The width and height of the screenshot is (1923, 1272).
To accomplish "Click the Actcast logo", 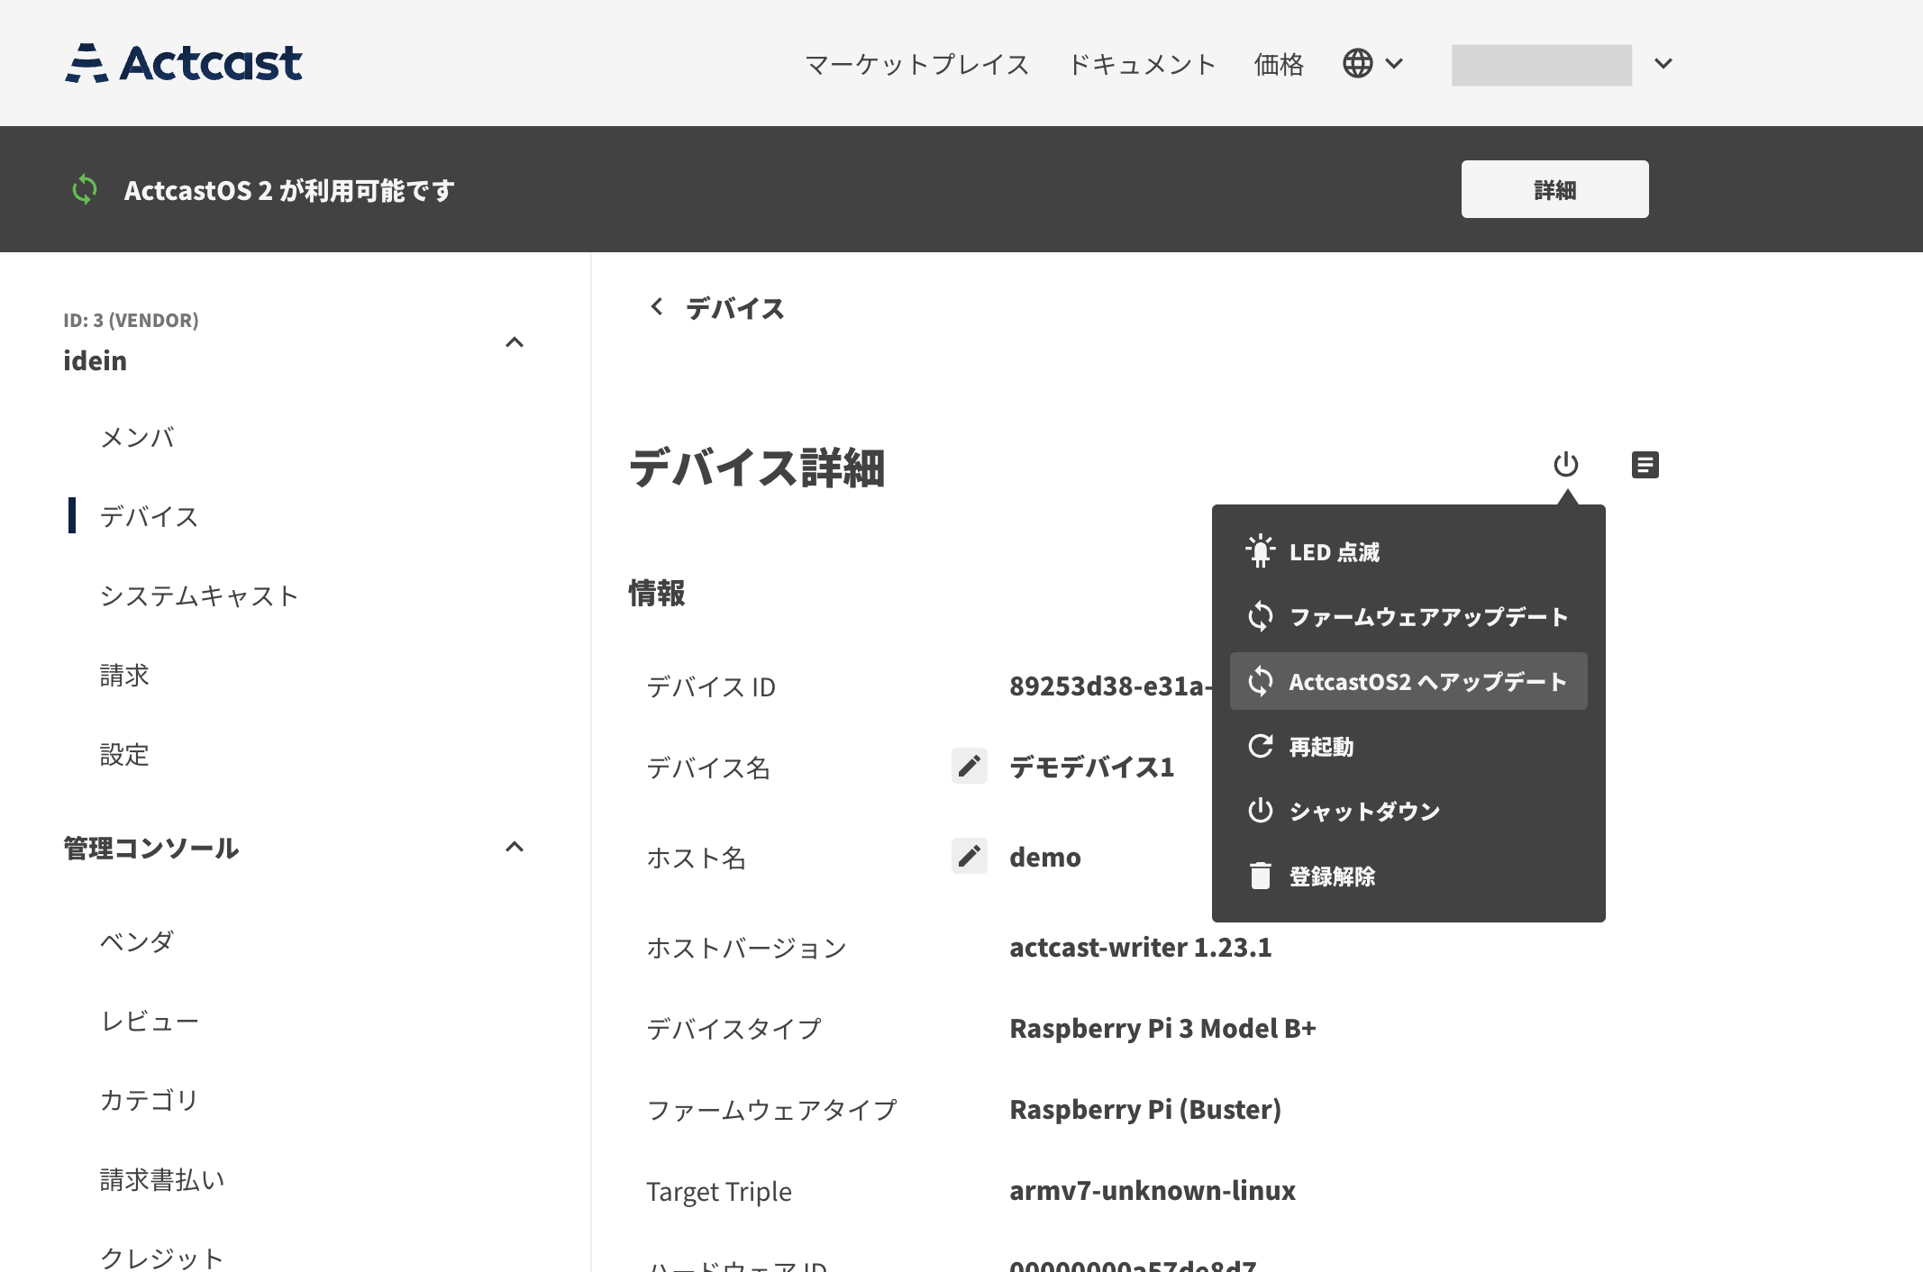I will pyautogui.click(x=183, y=63).
